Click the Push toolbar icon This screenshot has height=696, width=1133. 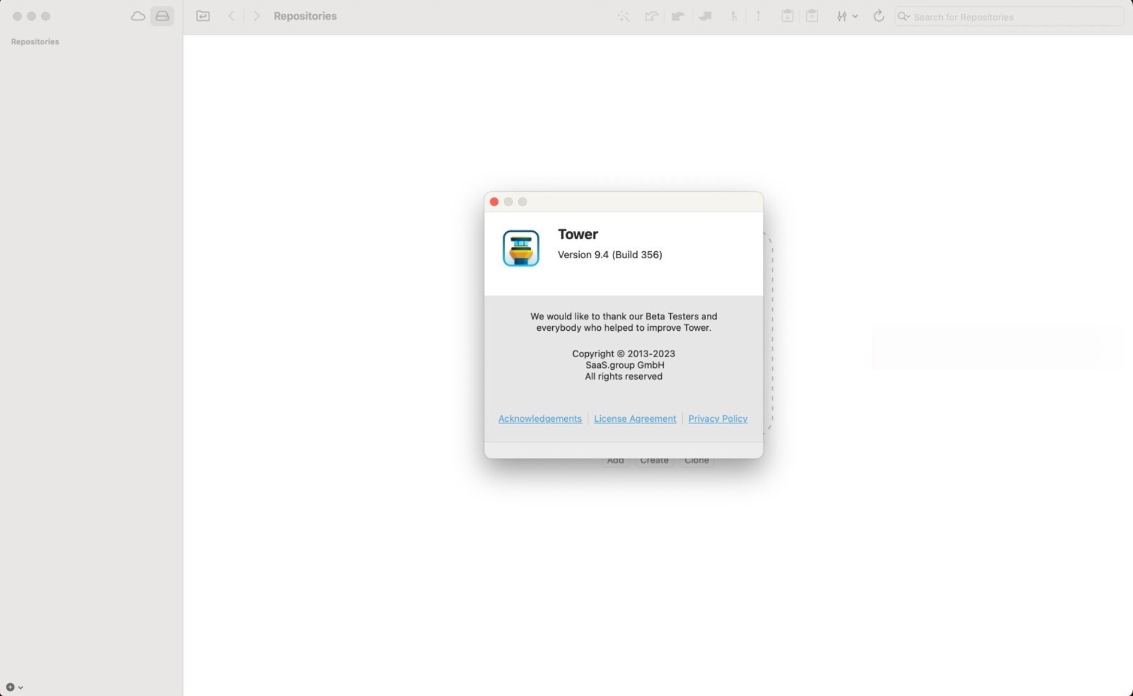pos(705,17)
